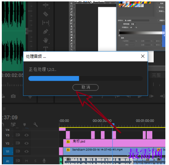The height and width of the screenshot is (165, 169).
Task: Select the Pen tool in Premiere tools
Action: point(45,31)
